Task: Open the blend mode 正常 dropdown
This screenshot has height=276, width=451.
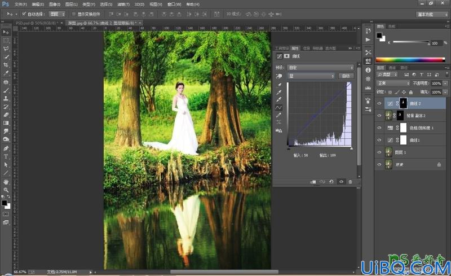Action: coord(393,84)
